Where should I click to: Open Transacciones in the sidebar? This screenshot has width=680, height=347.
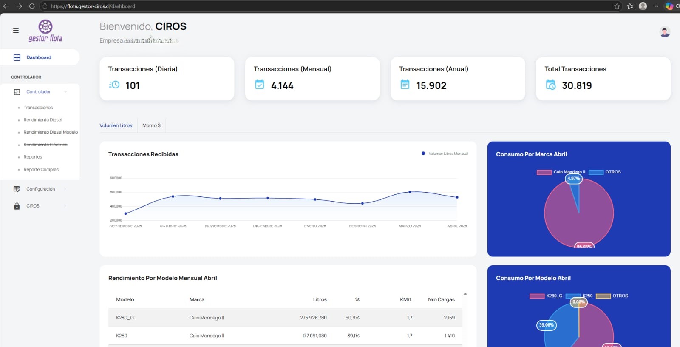[38, 108]
